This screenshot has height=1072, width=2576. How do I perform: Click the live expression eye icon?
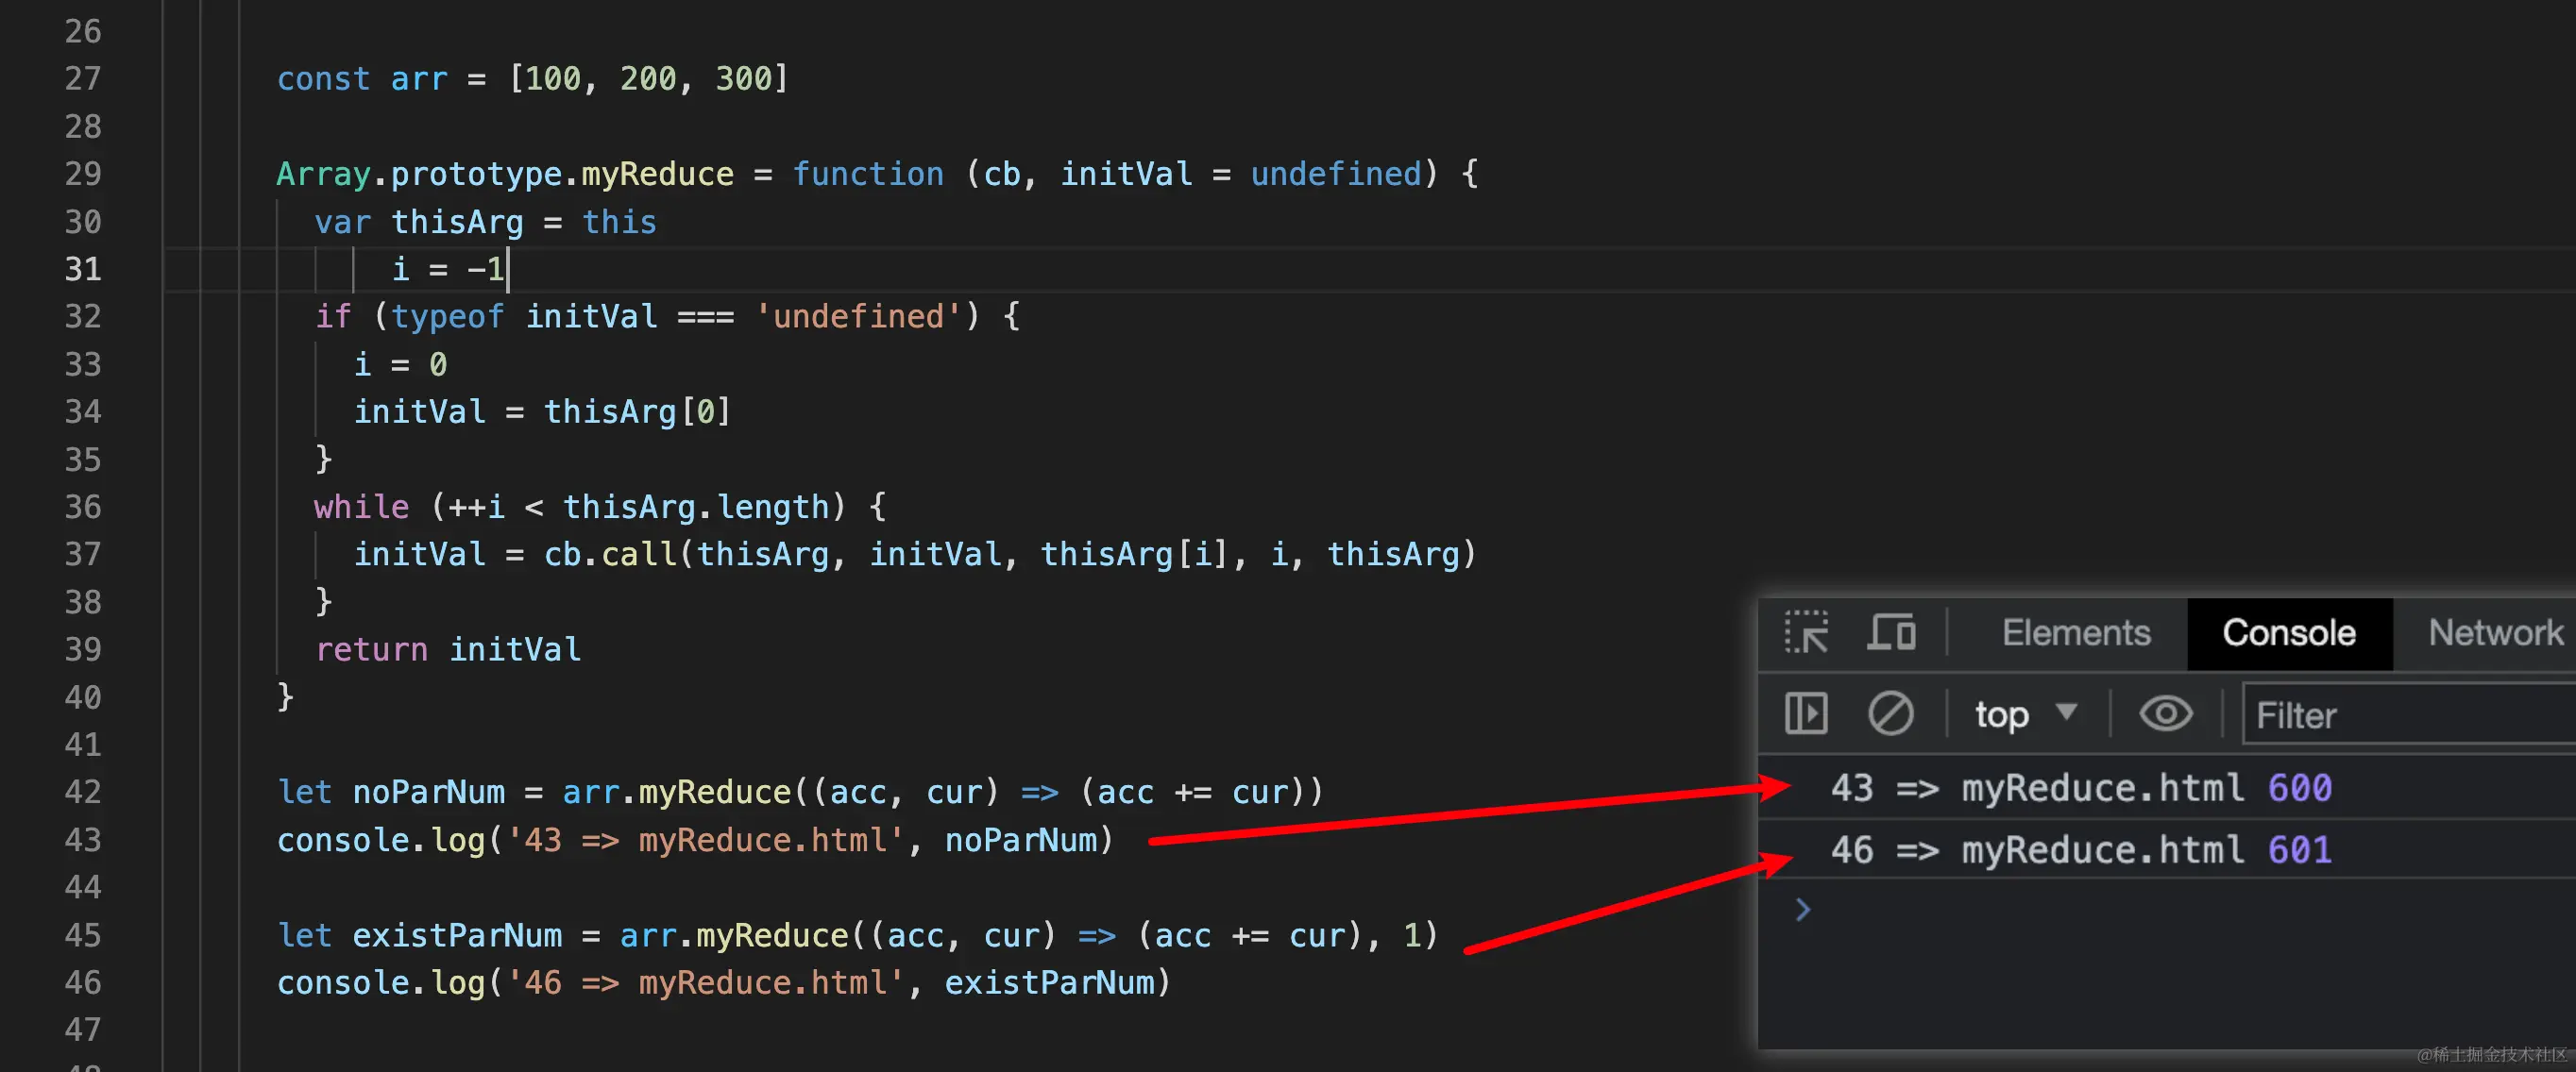pyautogui.click(x=2165, y=714)
